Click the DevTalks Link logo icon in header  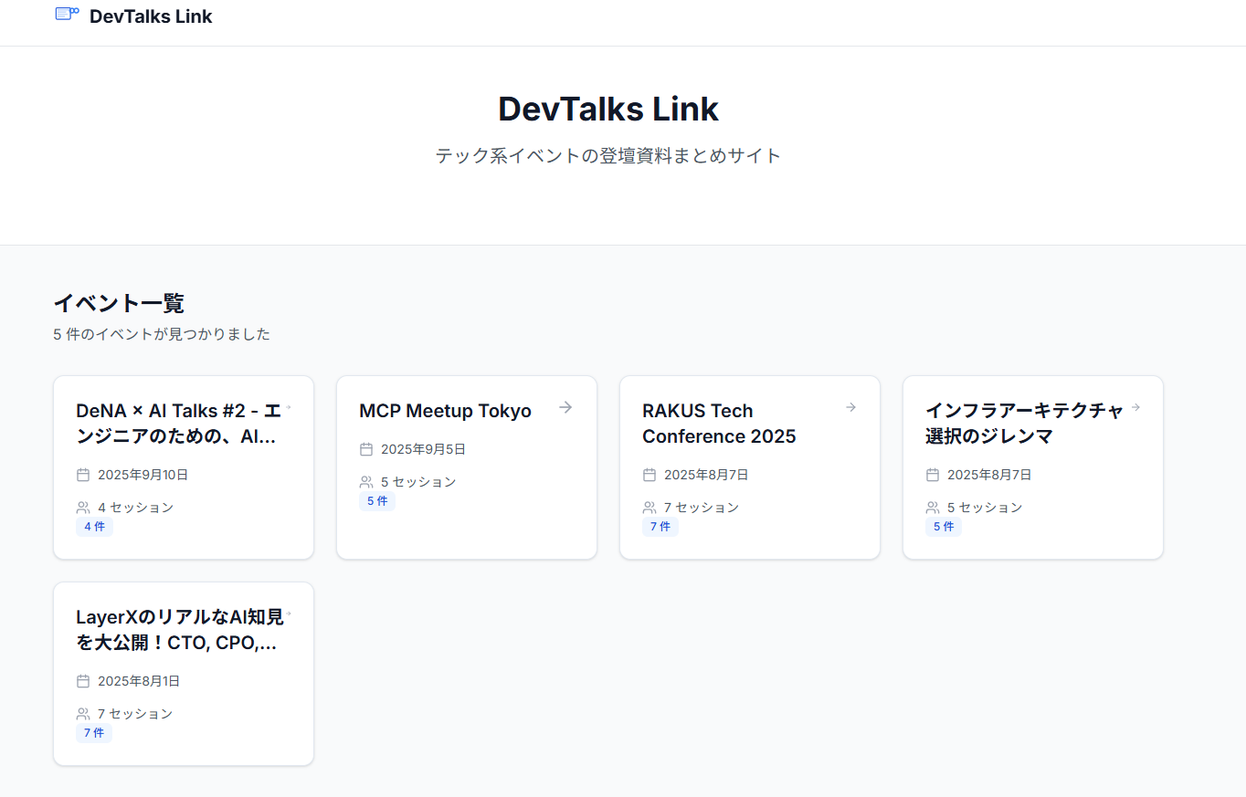coord(67,14)
